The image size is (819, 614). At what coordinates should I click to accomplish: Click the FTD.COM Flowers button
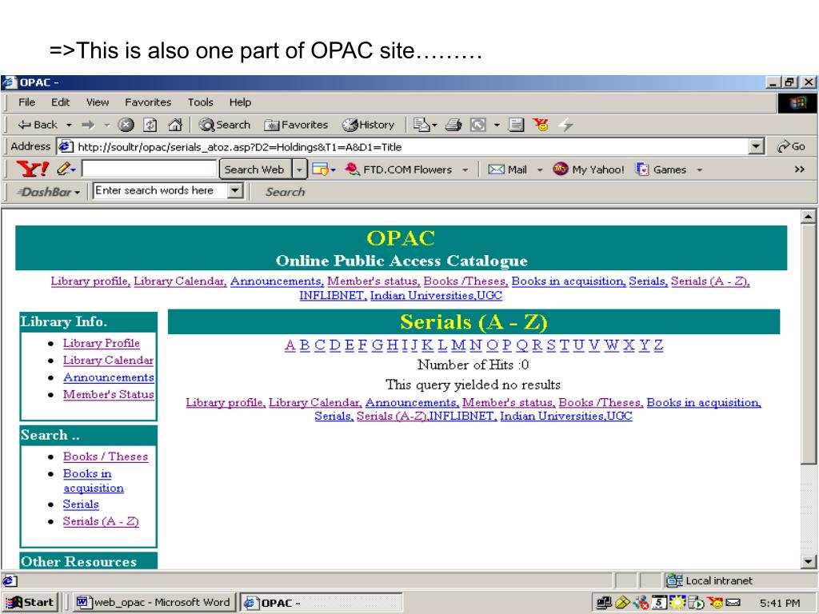tap(398, 169)
